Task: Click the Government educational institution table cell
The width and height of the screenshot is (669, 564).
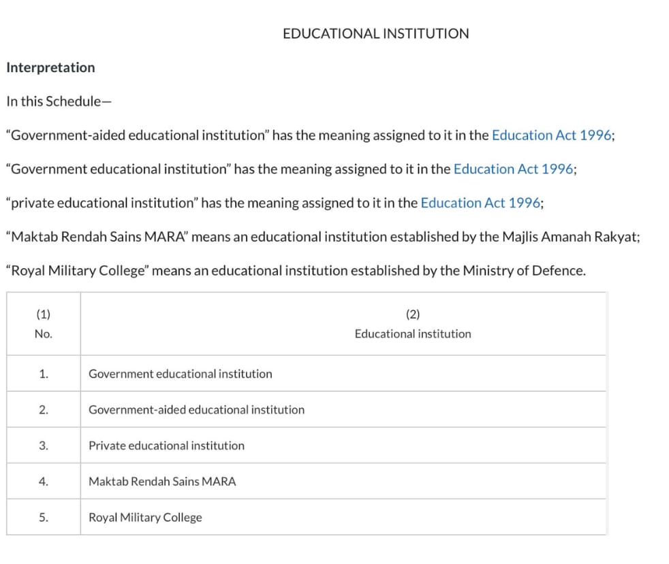Action: pyautogui.click(x=343, y=374)
